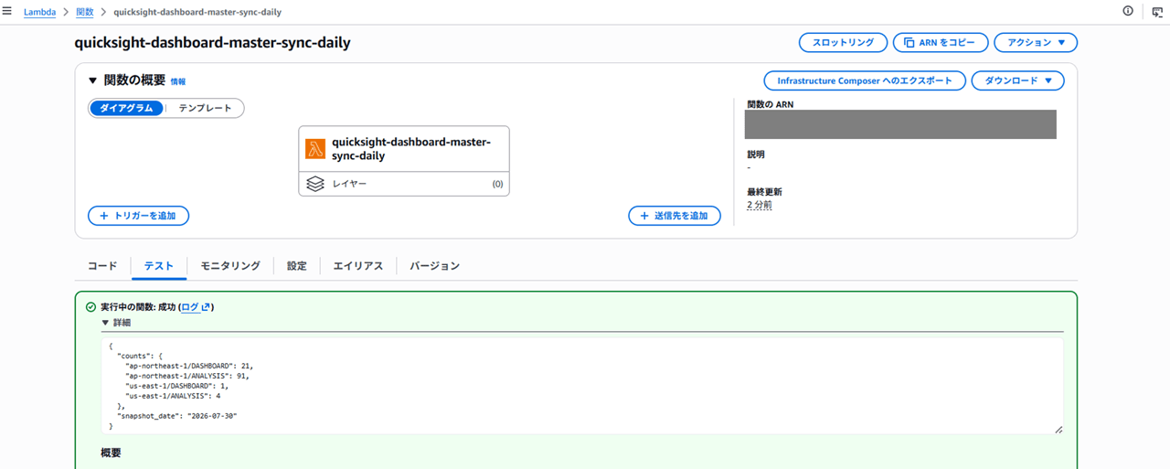Click the 2 分前 last updated text
1170x469 pixels.
[759, 205]
